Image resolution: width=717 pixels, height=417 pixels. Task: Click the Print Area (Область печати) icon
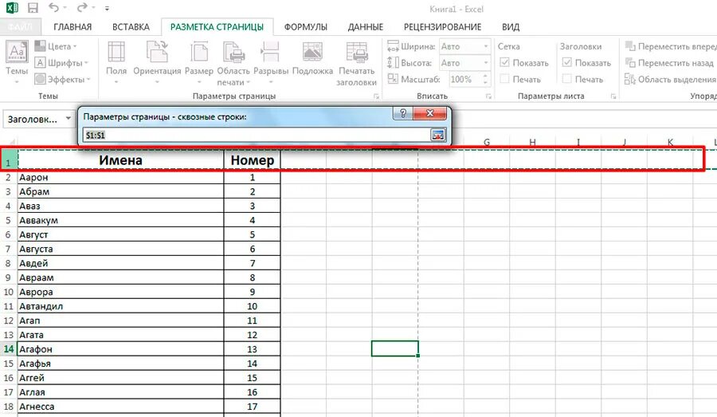tap(233, 51)
